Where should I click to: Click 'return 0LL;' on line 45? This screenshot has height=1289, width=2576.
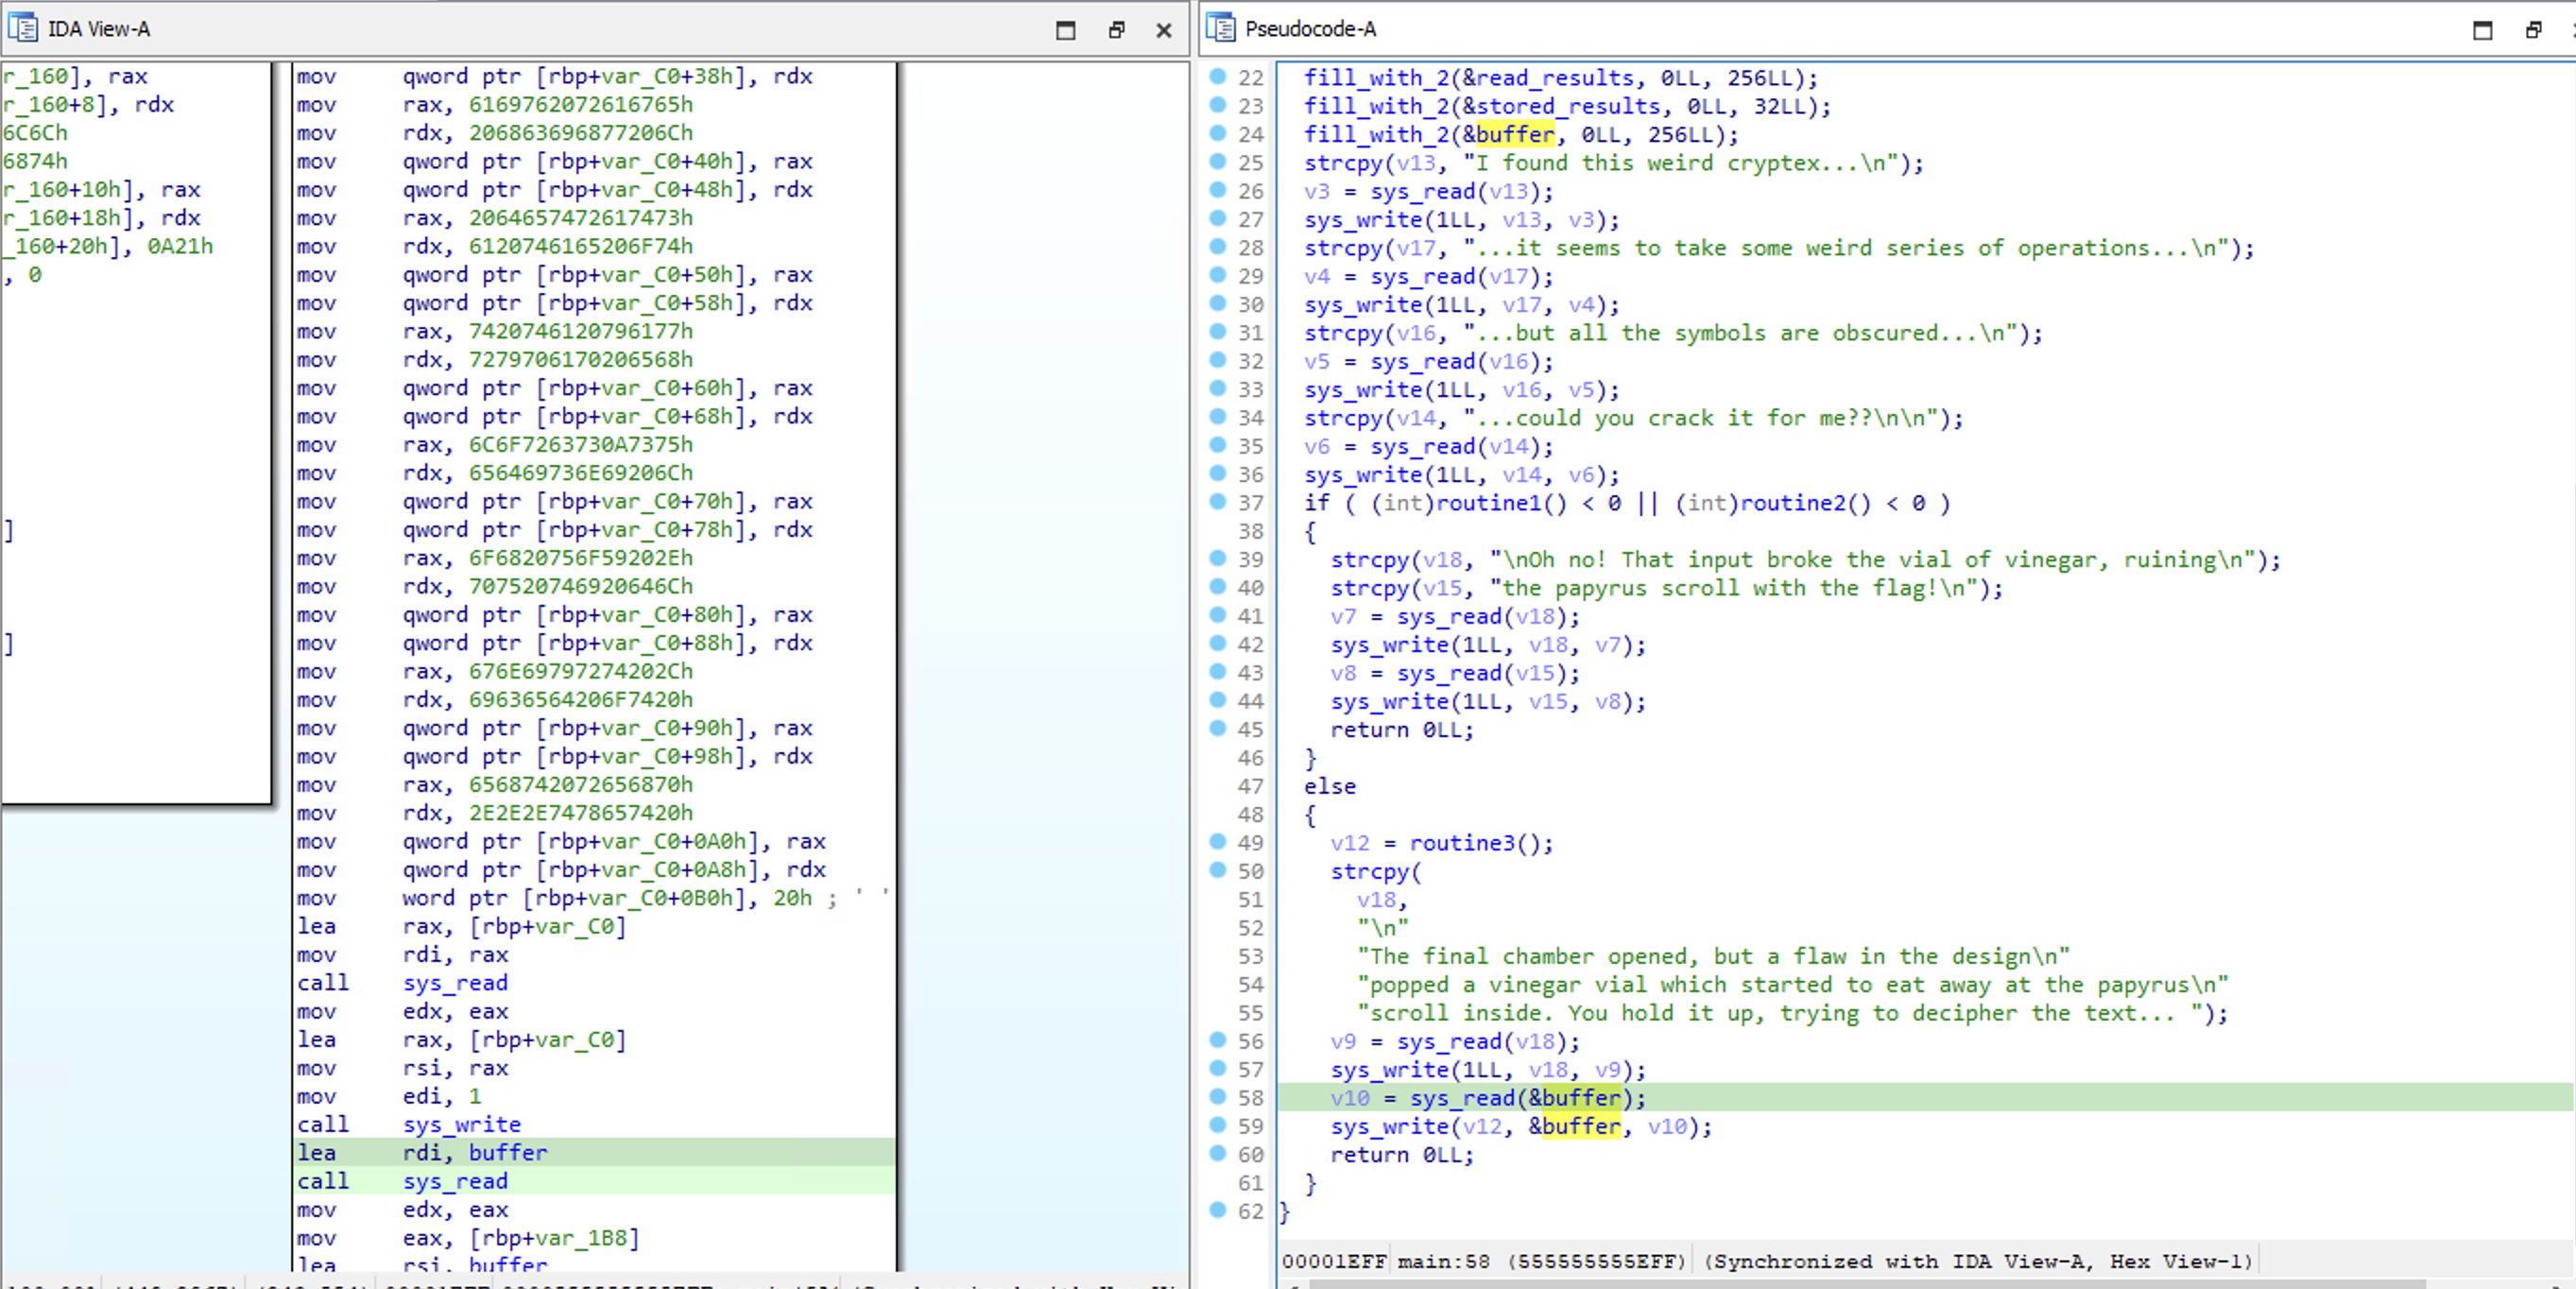click(1402, 730)
